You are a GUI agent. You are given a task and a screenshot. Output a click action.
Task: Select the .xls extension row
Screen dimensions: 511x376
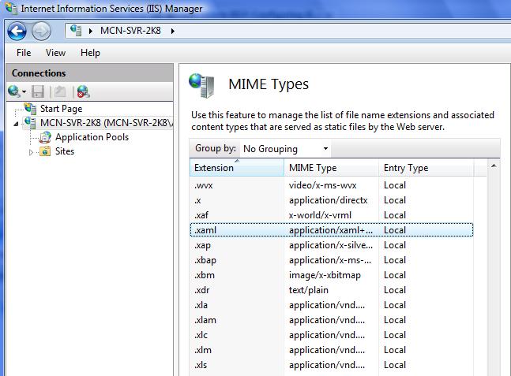[x=332, y=365]
